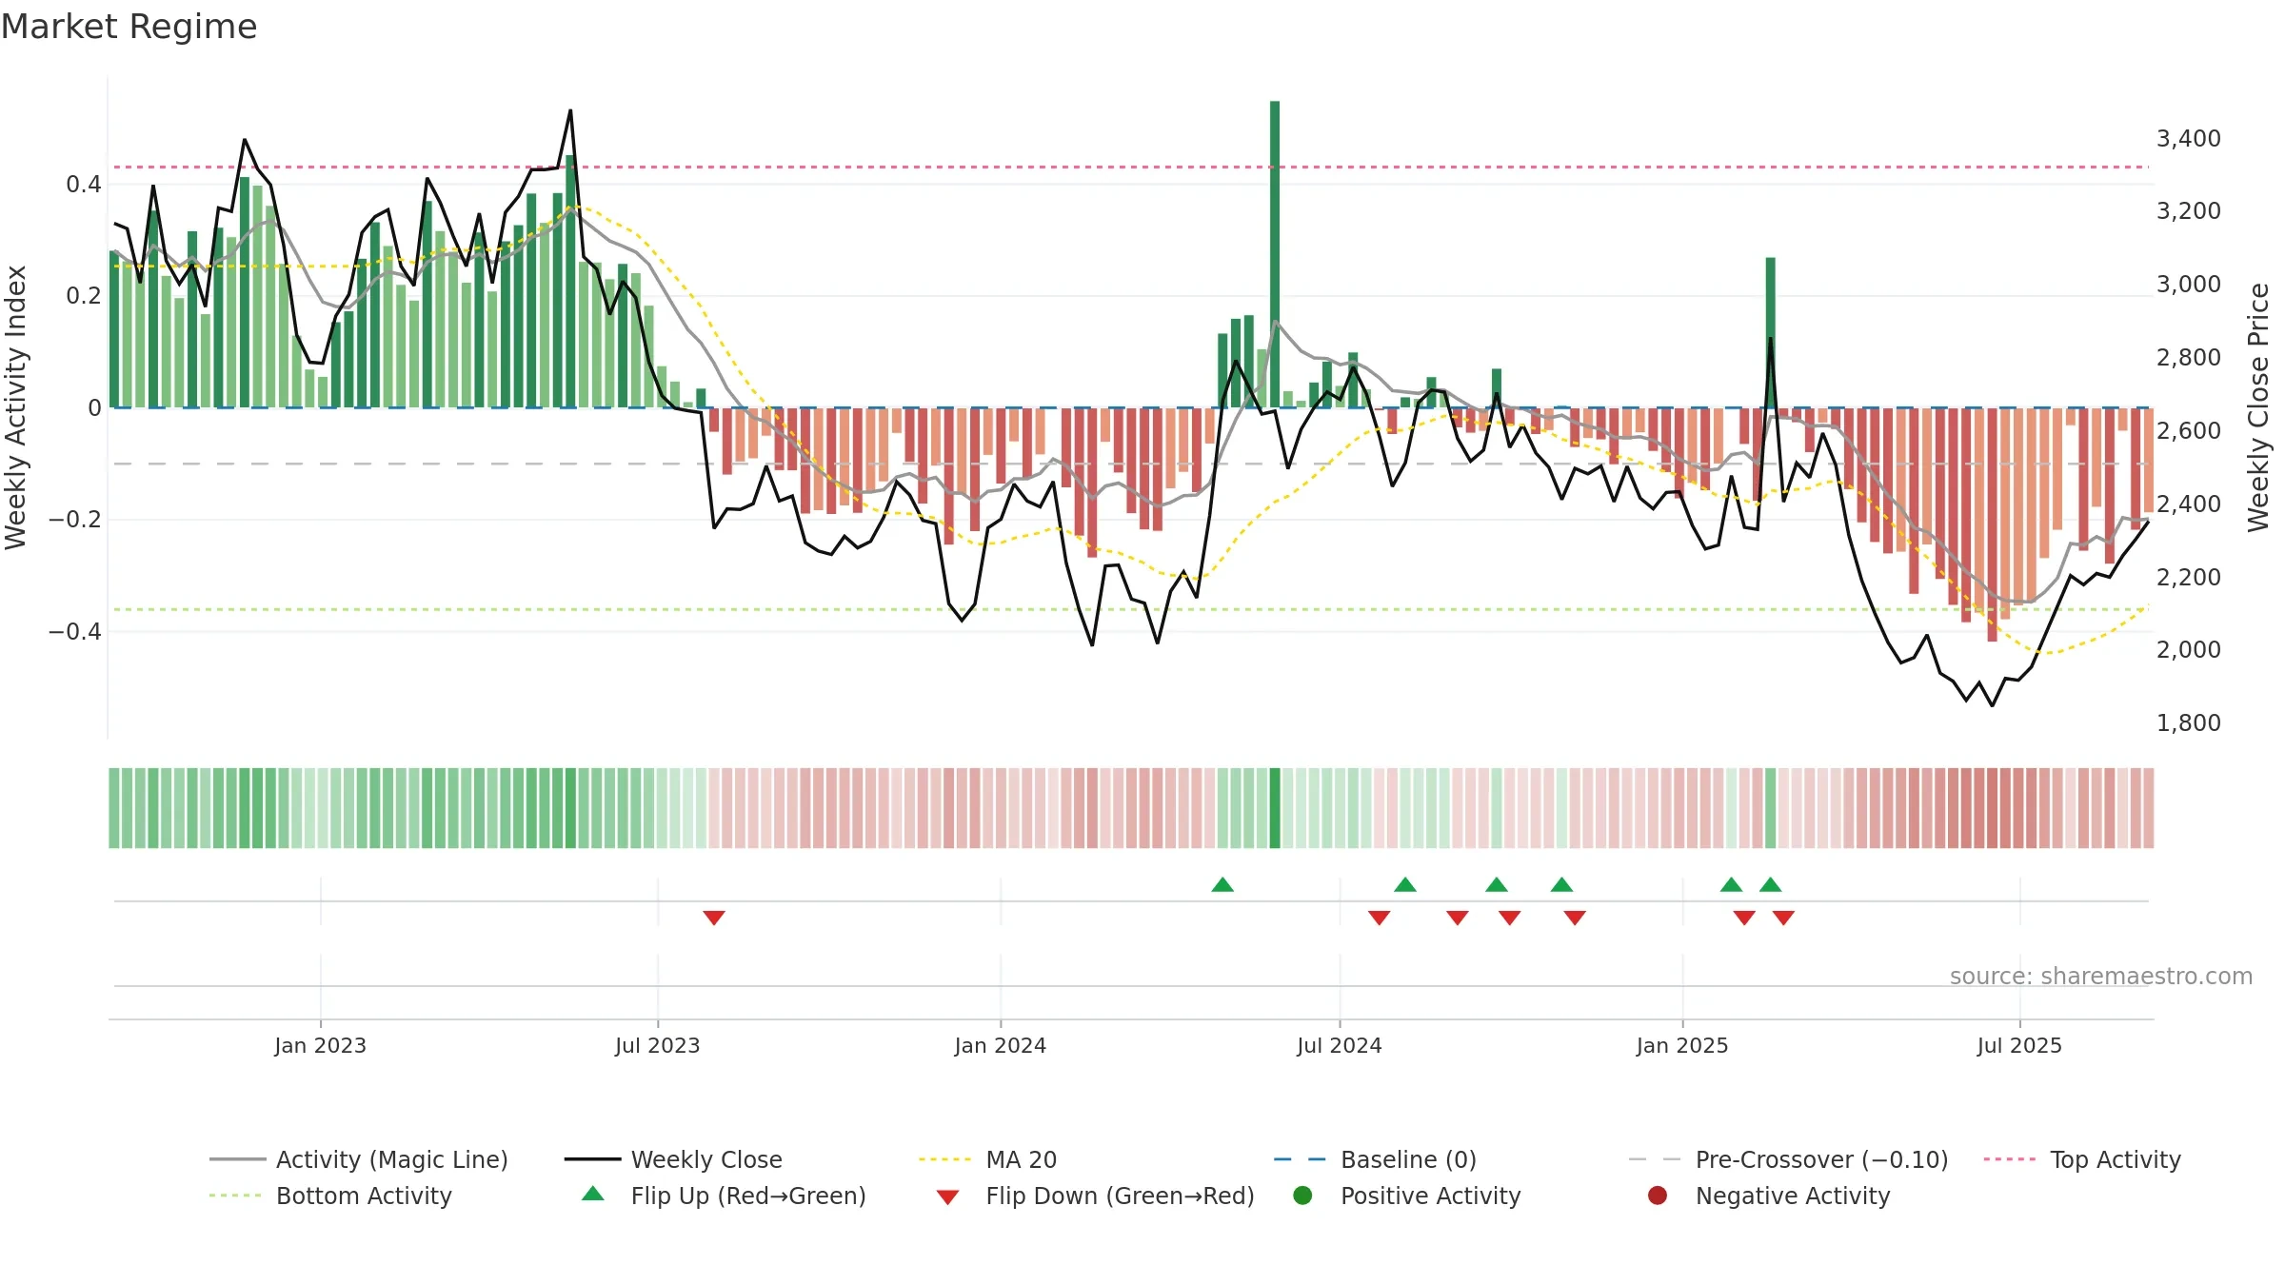This screenshot has height=1285, width=2285.
Task: Click the MA 20 legend entry
Action: 987,1159
